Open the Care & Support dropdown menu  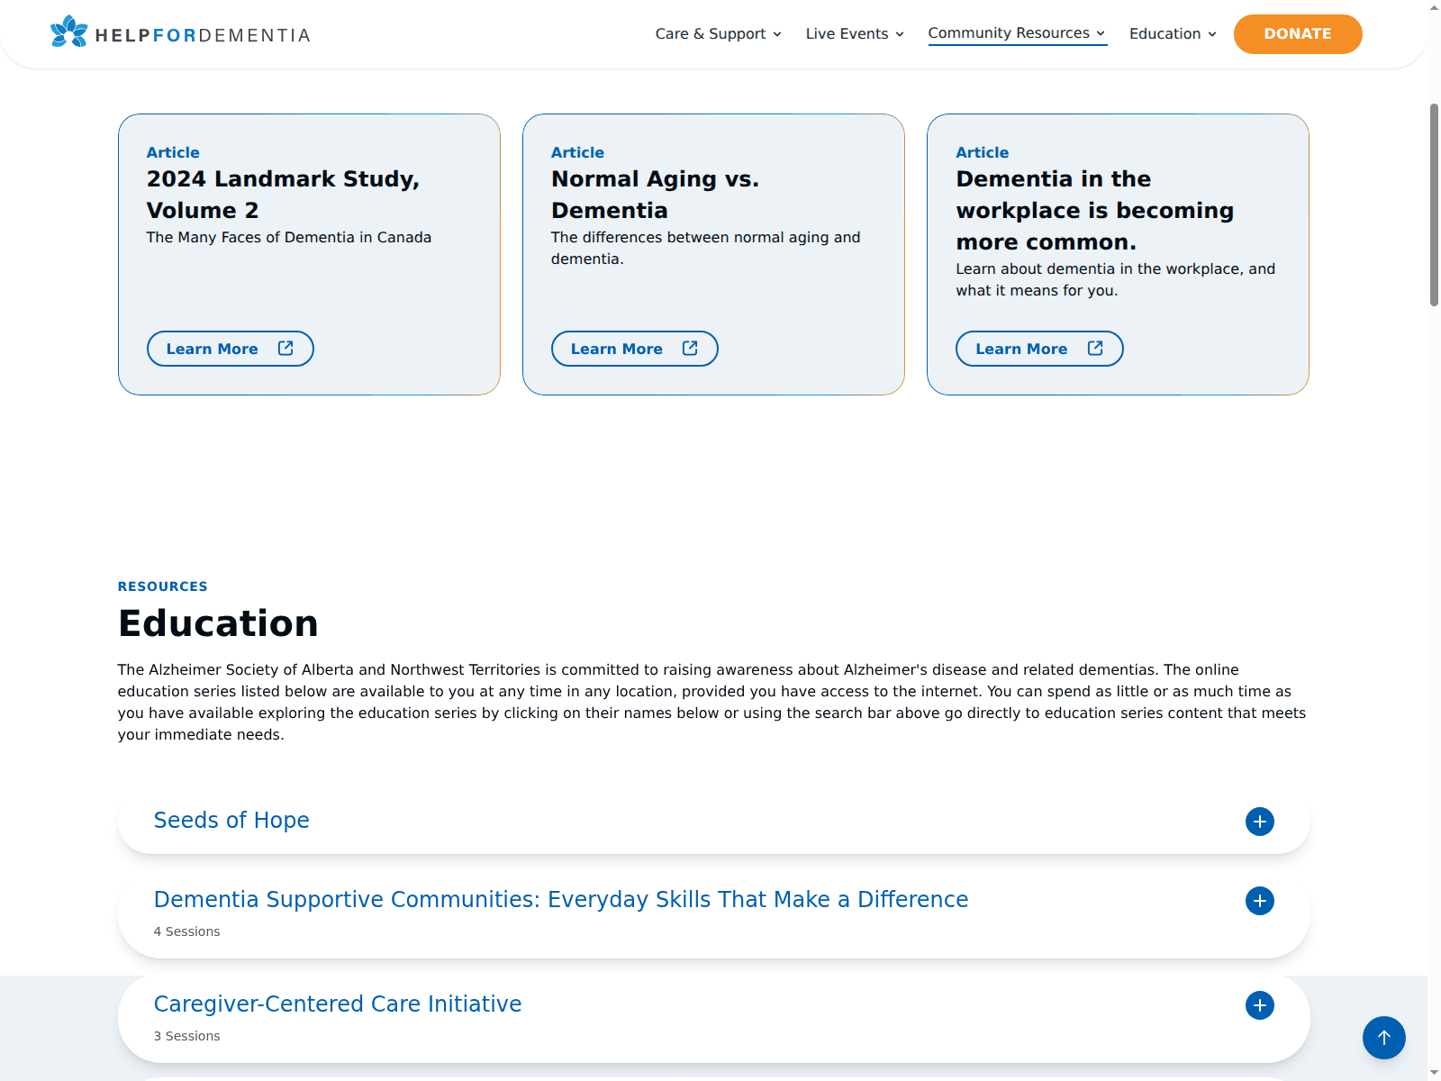[718, 33]
